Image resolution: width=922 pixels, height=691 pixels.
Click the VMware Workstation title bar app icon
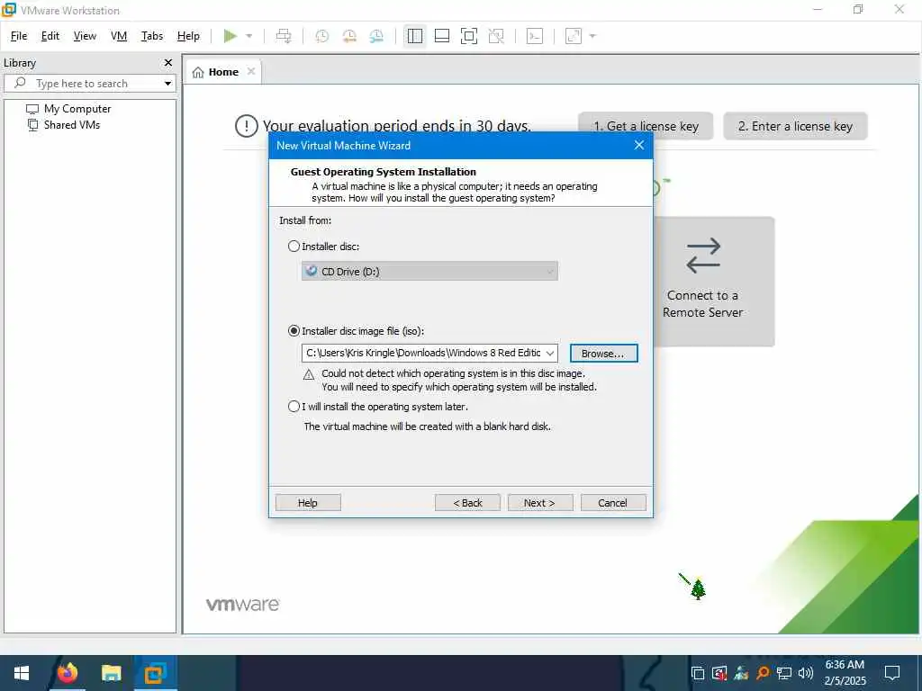point(9,10)
